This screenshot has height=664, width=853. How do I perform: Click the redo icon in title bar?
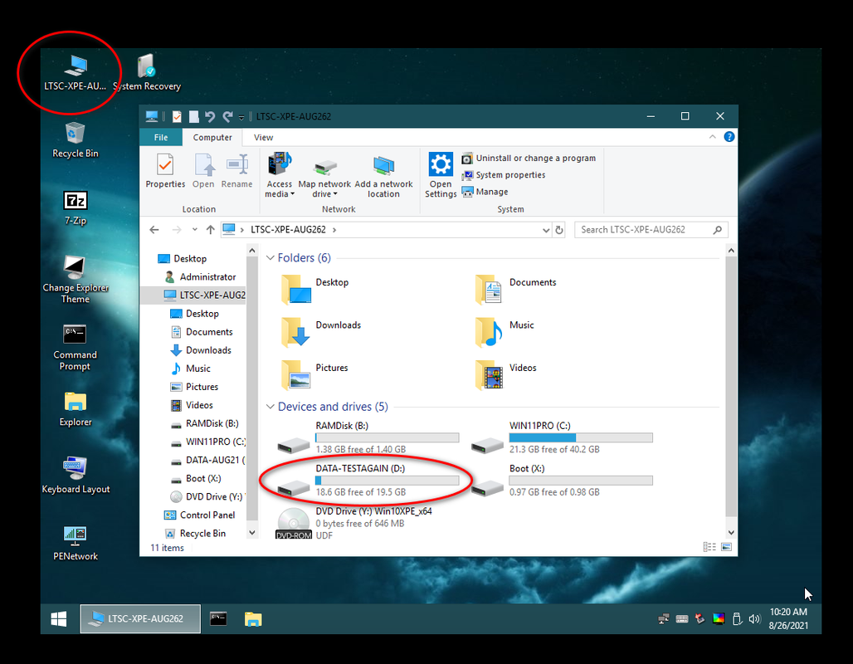coord(227,116)
